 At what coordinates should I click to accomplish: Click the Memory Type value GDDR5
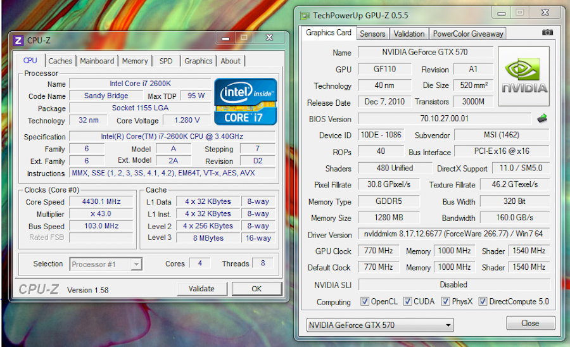pos(389,201)
